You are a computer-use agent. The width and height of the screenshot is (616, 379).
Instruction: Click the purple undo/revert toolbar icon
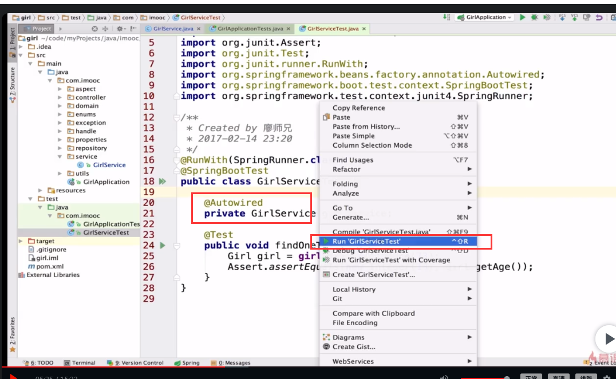(599, 17)
